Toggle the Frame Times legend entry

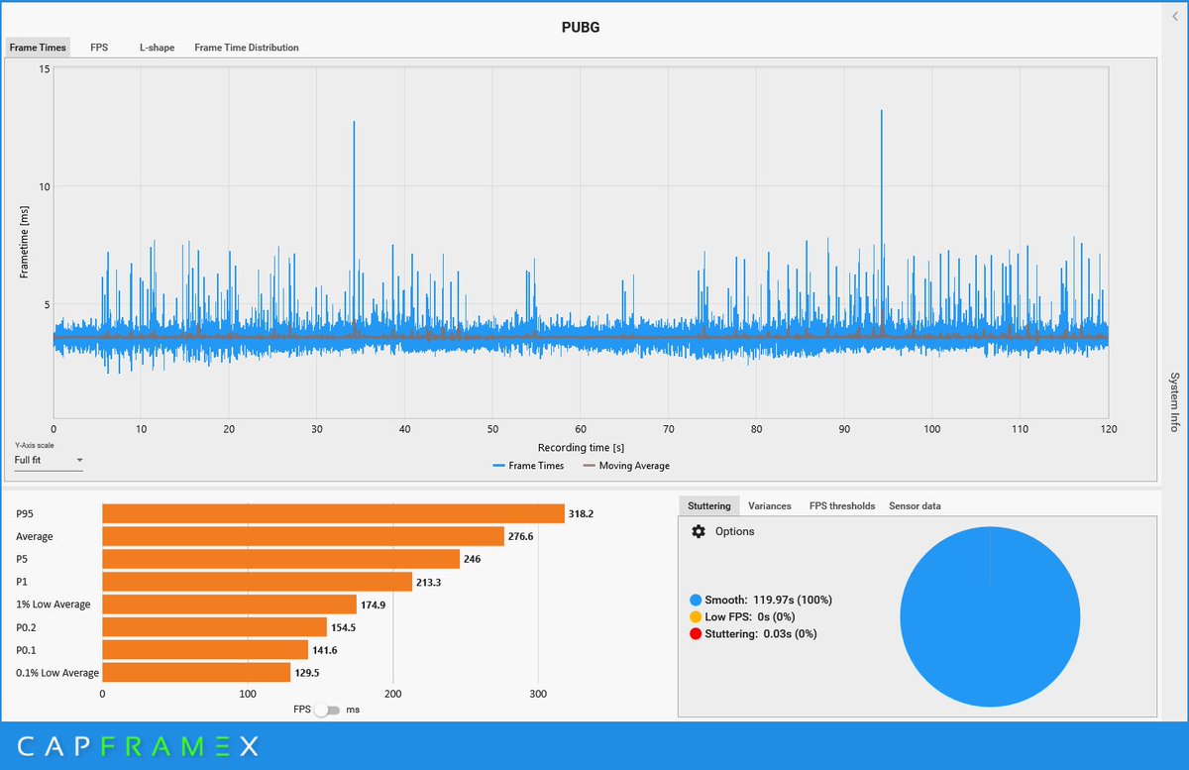click(527, 466)
